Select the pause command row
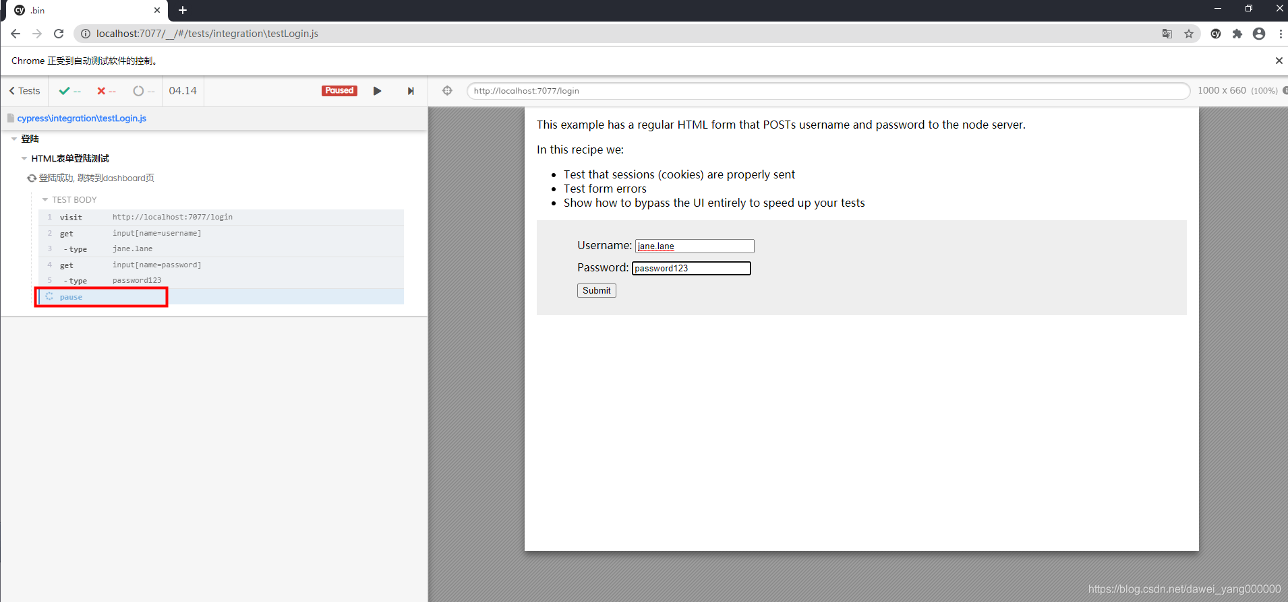Viewport: 1288px width, 602px height. (221, 297)
